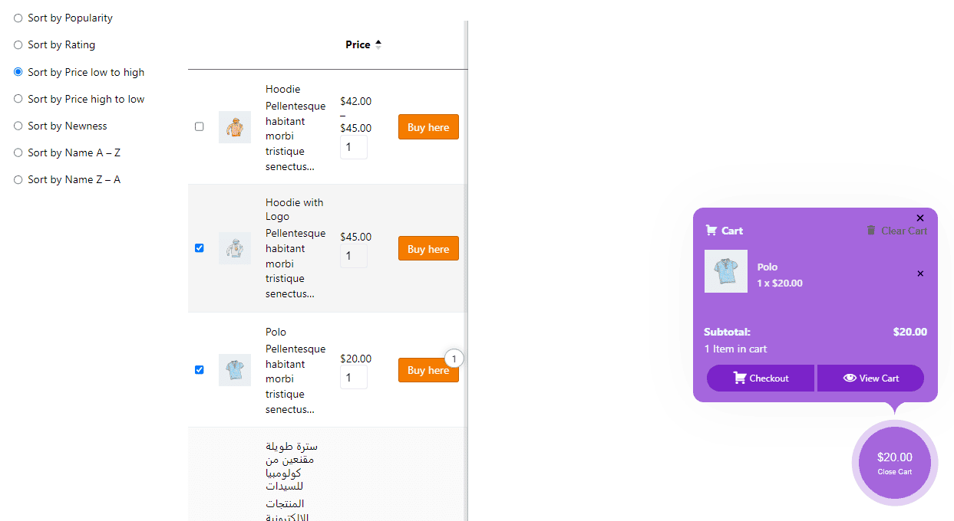The width and height of the screenshot is (954, 521).
Task: Uncheck the Hoodie with Logo product checkbox
Action: pos(199,247)
